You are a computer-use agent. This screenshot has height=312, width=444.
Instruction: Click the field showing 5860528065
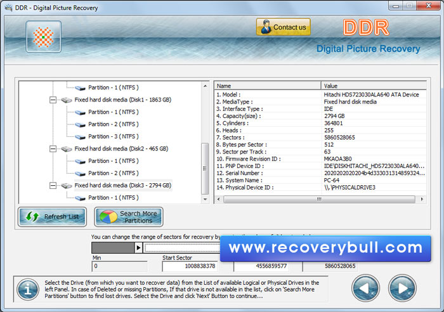pyautogui.click(x=330, y=266)
